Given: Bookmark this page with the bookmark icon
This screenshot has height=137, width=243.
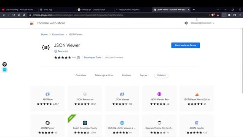Looking at the screenshot, I should [24, 15].
